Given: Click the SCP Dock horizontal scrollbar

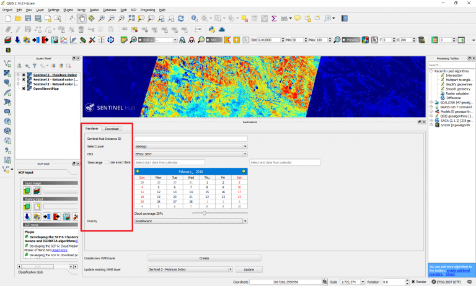Looking at the screenshot, I should pos(47,267).
